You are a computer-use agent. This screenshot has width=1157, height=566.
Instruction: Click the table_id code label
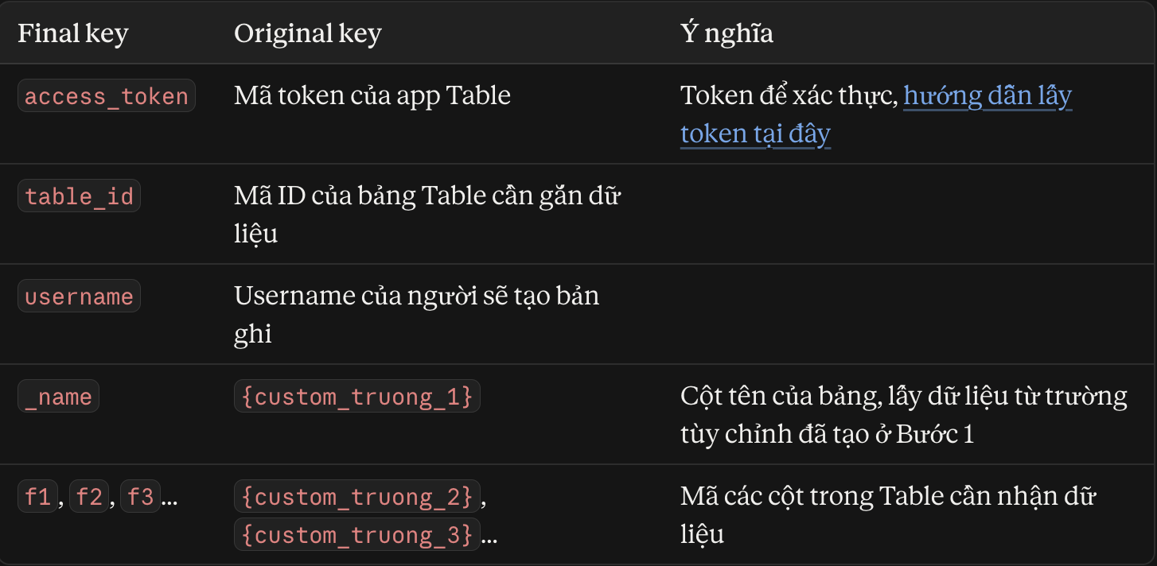pyautogui.click(x=79, y=196)
